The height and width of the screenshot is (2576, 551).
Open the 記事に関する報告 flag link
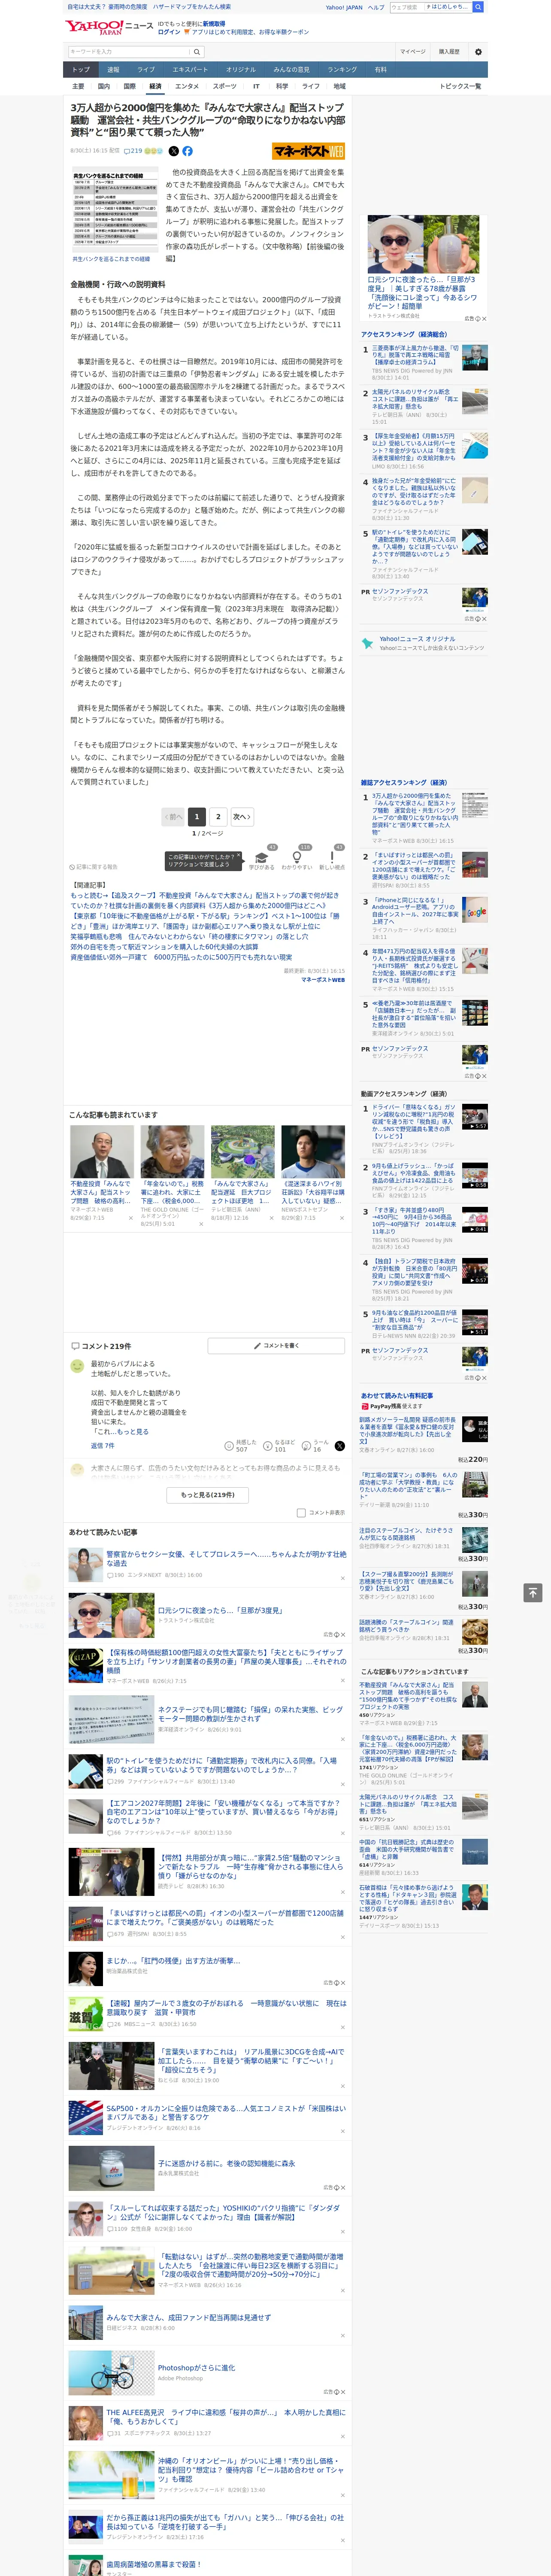click(93, 867)
